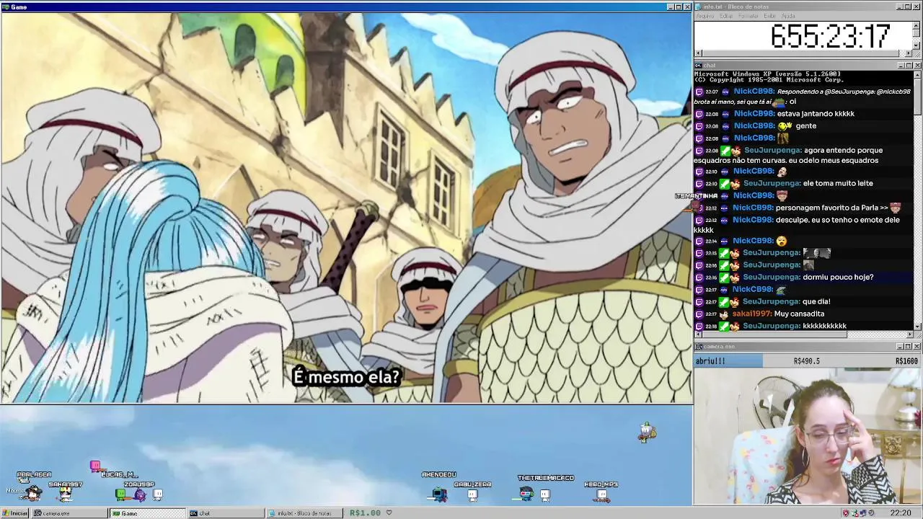Click the camera.exe title bar icon
Screen dimensions: 923x519
point(699,347)
